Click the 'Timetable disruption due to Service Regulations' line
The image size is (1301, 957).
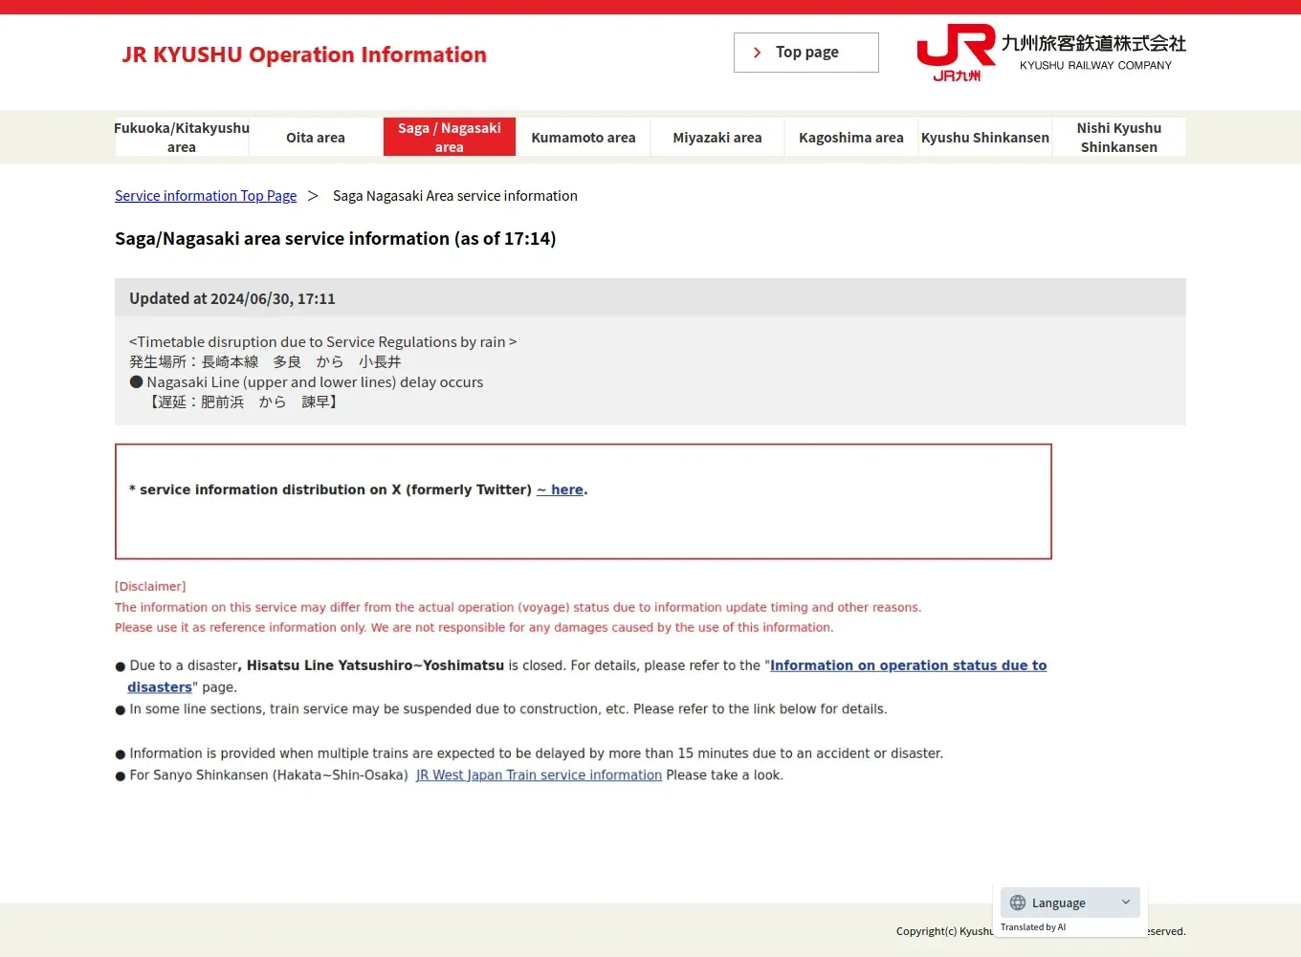click(322, 342)
